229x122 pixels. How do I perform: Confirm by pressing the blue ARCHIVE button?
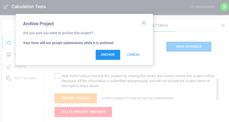tap(108, 55)
